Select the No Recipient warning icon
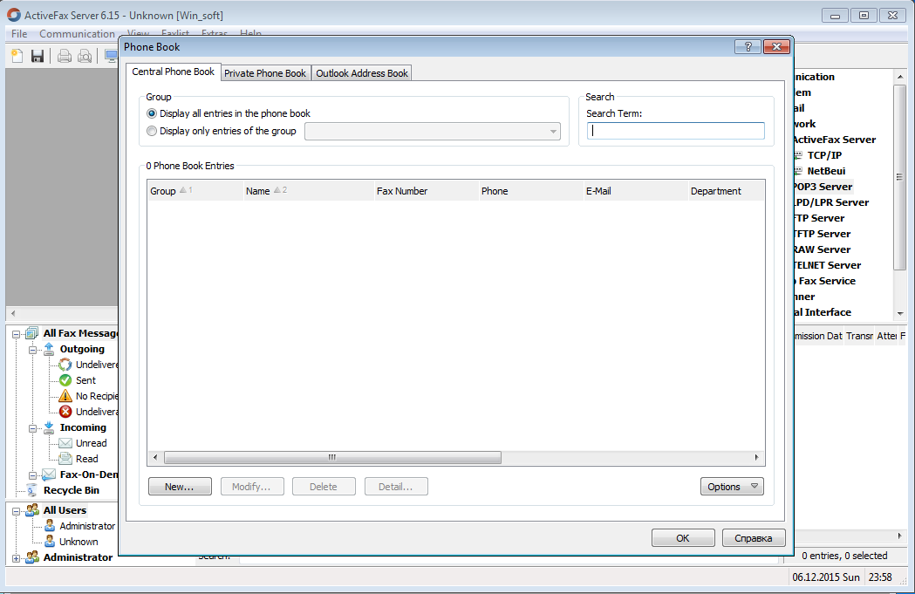The height and width of the screenshot is (594, 915). [65, 396]
